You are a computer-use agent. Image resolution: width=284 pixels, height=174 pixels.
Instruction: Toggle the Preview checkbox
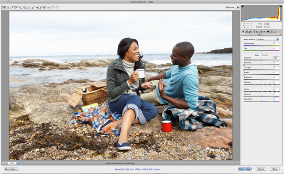(x=226, y=8)
